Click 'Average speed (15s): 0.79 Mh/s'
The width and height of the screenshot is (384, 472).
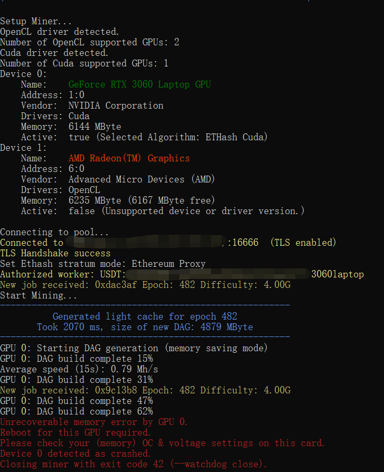(79, 369)
